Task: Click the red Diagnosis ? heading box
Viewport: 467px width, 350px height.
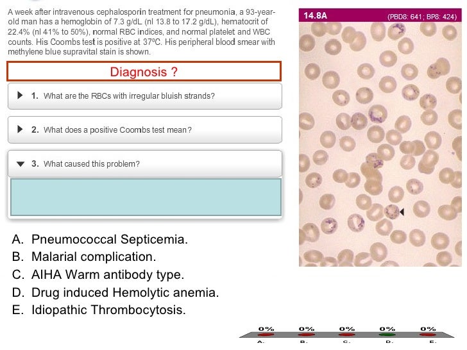Action: (x=144, y=71)
